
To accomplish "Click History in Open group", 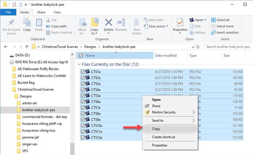I will tap(197, 33).
